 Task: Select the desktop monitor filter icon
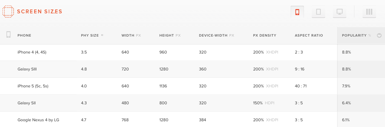tap(339, 12)
